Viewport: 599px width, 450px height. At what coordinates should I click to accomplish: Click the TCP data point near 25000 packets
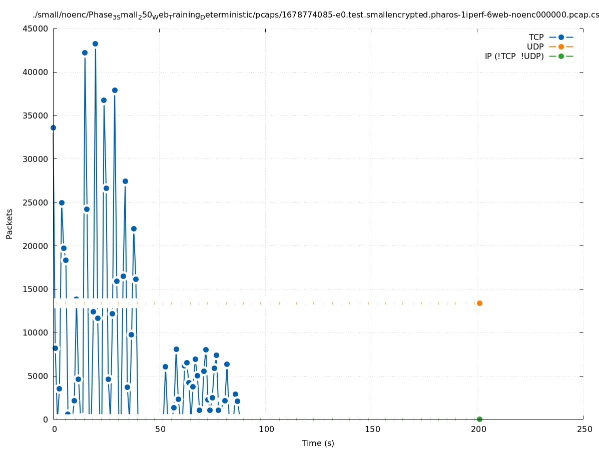coord(62,202)
